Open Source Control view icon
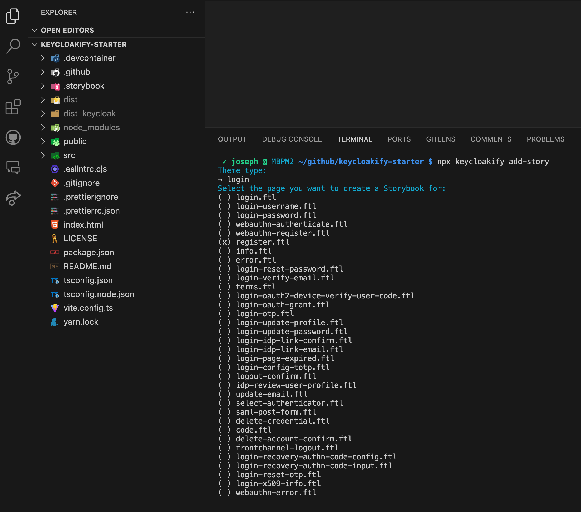The width and height of the screenshot is (581, 512). click(x=13, y=76)
